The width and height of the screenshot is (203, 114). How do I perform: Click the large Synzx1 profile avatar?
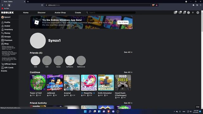coord(38,41)
